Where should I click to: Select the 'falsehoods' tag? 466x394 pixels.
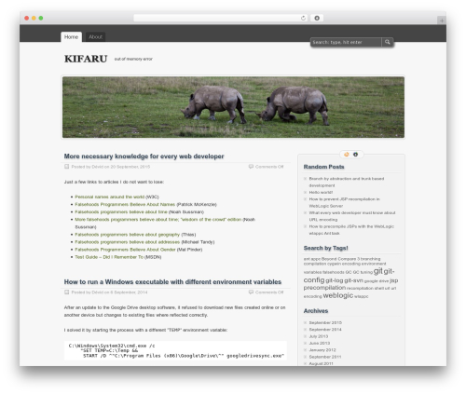click(x=334, y=272)
